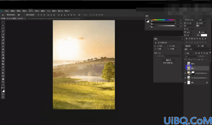Viewport: 212px width, 125px height.
Task: Click the width field in Properties panel
Action: 160,46
